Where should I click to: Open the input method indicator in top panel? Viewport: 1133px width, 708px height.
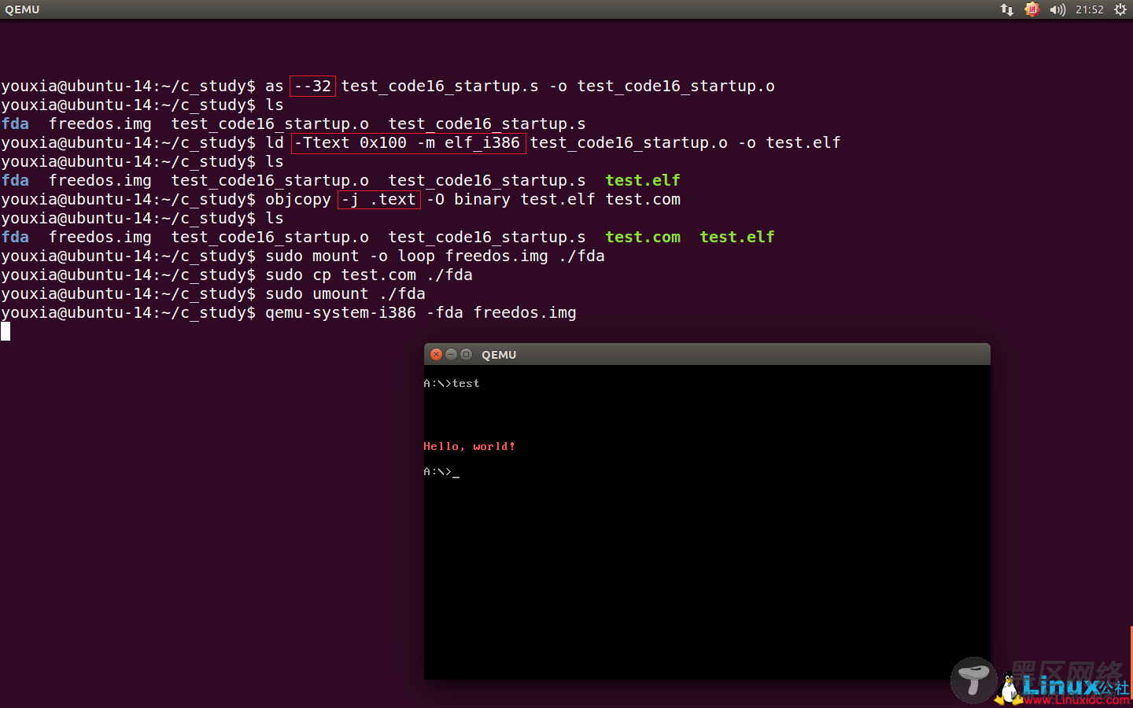click(x=1032, y=9)
